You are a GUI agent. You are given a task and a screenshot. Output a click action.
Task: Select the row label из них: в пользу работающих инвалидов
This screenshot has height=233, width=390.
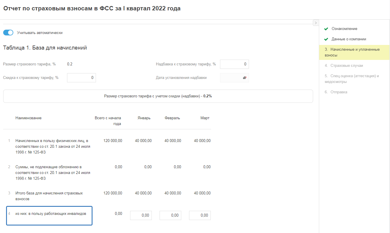click(x=51, y=214)
